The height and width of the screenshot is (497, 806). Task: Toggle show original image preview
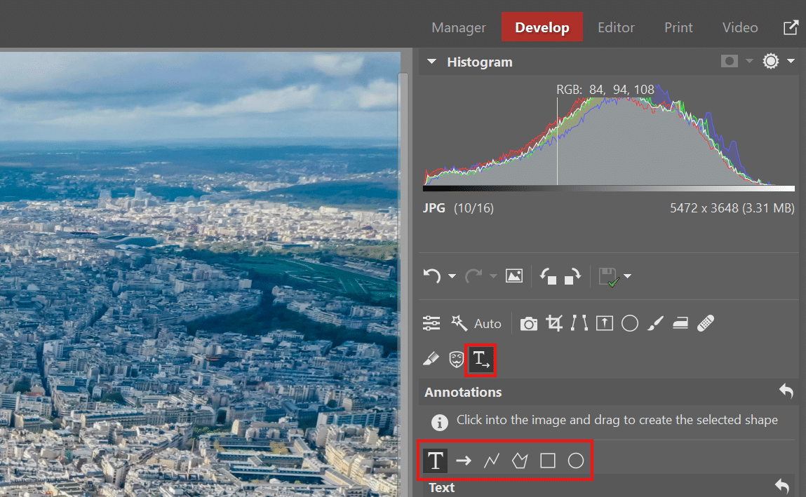click(x=514, y=276)
